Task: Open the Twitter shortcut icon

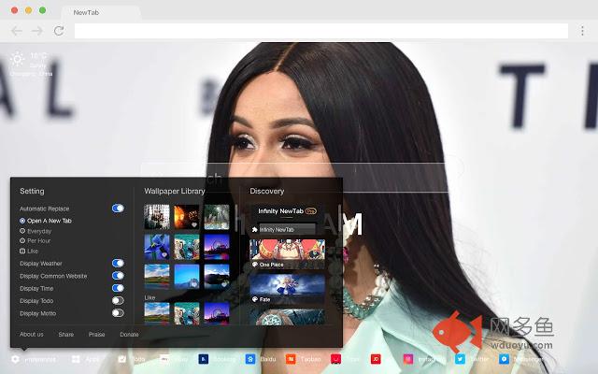Action: tap(460, 359)
